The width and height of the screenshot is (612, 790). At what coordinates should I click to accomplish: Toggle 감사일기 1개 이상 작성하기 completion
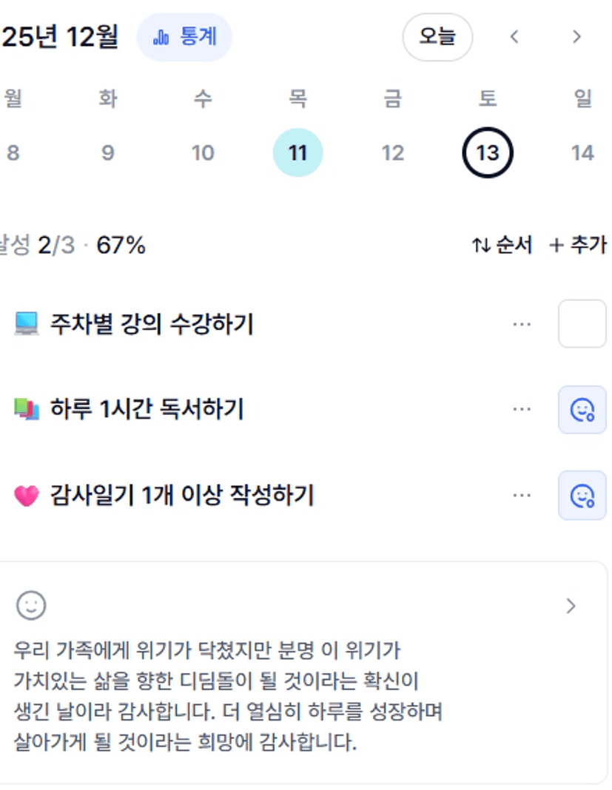[x=582, y=495]
